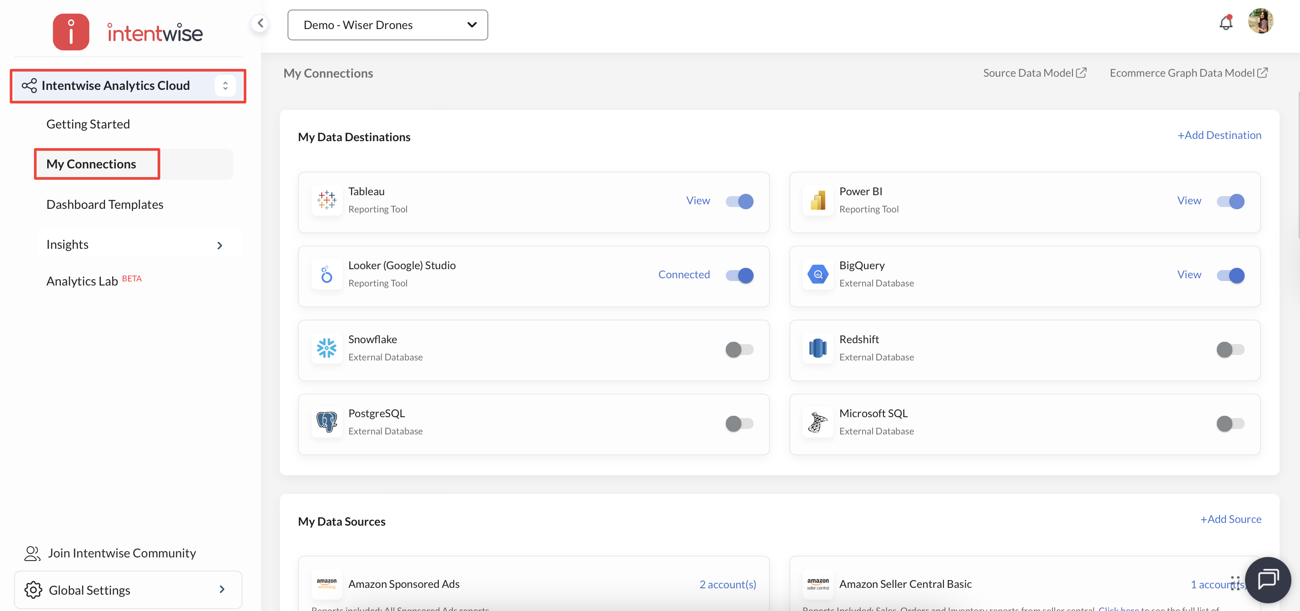Open the user profile avatar
Screen dimensions: 1300x611
pos(1260,21)
